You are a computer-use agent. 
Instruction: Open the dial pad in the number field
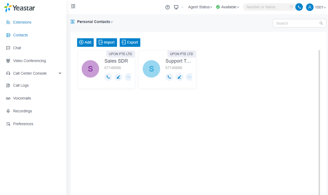tap(291, 7)
